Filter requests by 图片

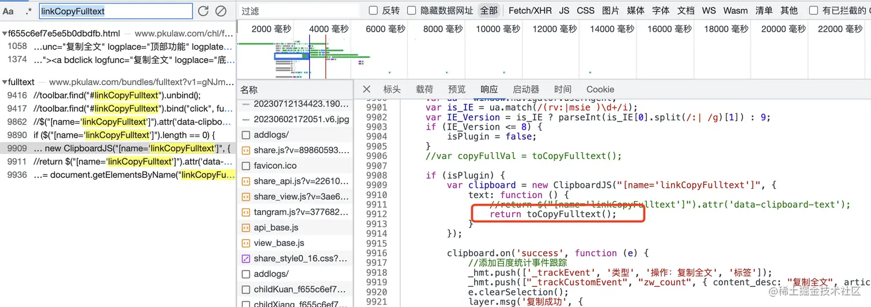(x=611, y=10)
